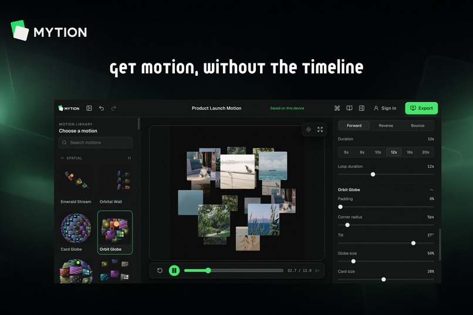
Task: Click the Product Launch Motion title
Action: click(217, 108)
